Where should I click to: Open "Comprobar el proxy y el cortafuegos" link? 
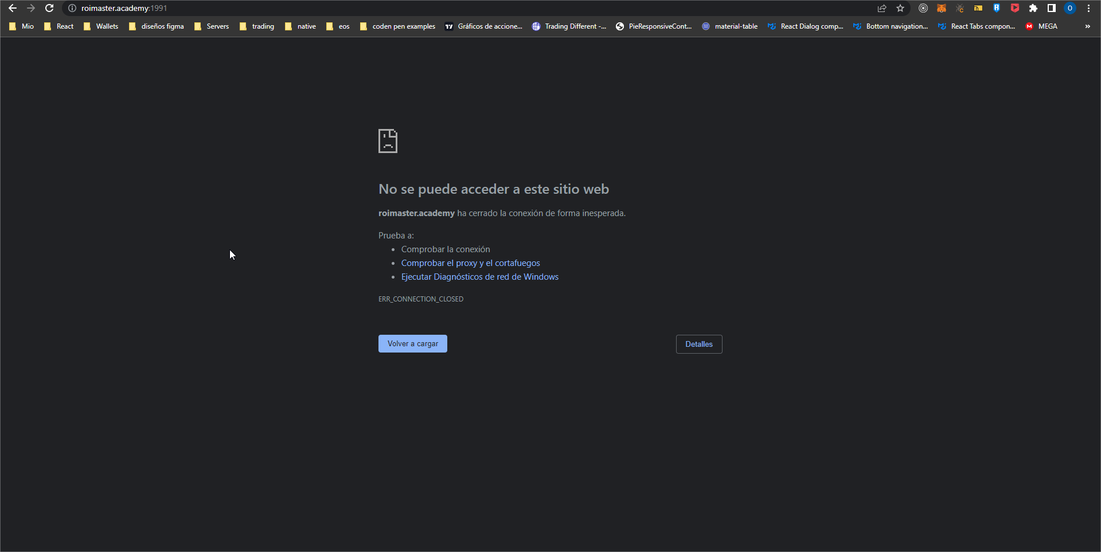pos(470,263)
